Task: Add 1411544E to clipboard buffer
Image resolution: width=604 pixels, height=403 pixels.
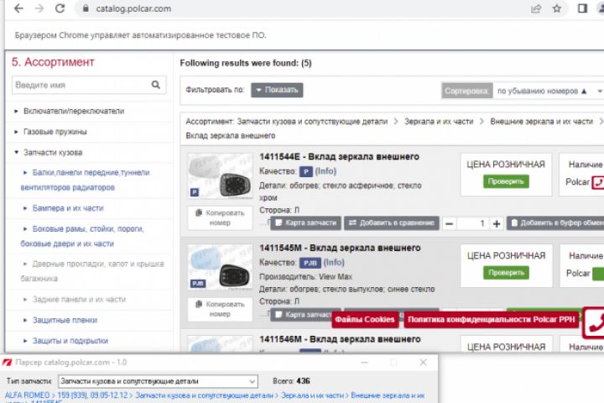Action: (x=555, y=222)
